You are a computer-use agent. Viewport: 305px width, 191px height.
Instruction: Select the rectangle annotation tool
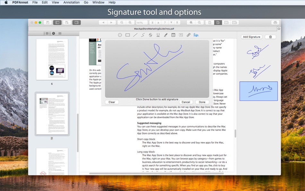[x=127, y=35]
